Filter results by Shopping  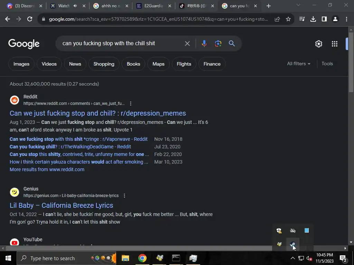pyautogui.click(x=104, y=64)
